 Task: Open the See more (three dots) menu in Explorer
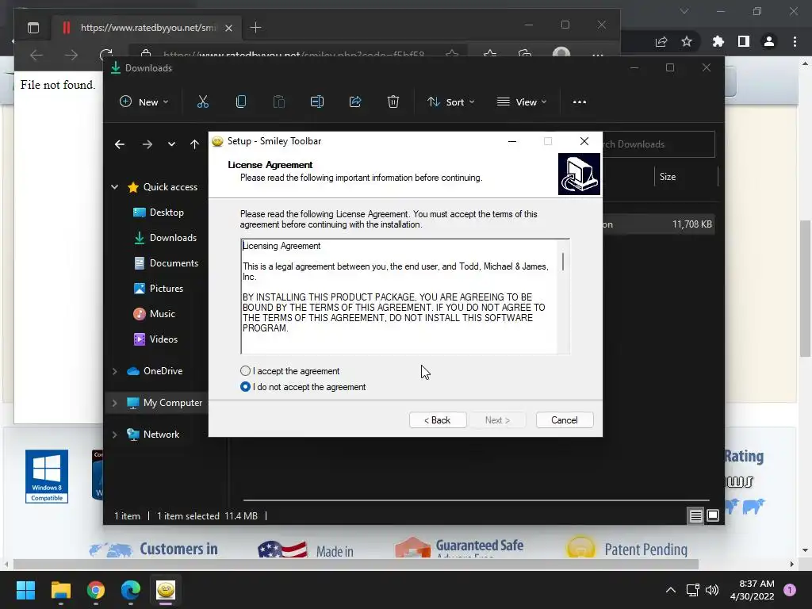click(580, 102)
